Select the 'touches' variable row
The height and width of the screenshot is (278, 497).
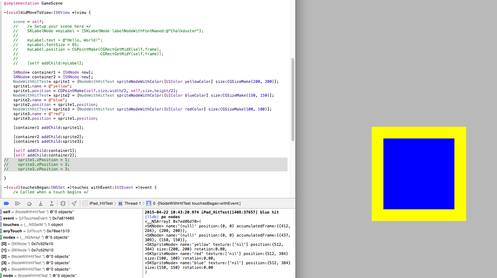71,225
